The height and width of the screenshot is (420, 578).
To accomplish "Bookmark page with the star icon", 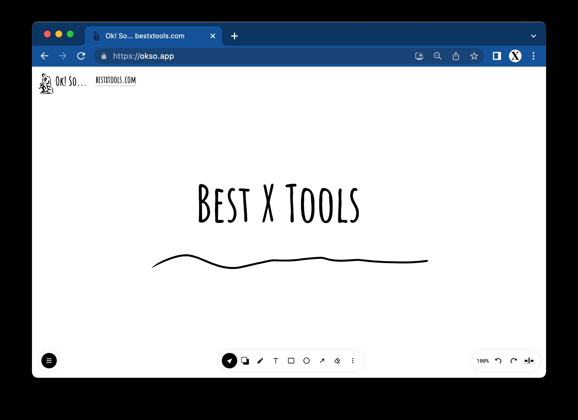I will (474, 56).
